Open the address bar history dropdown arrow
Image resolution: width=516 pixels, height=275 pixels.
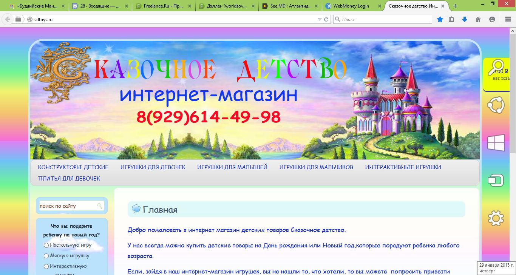tap(320, 19)
